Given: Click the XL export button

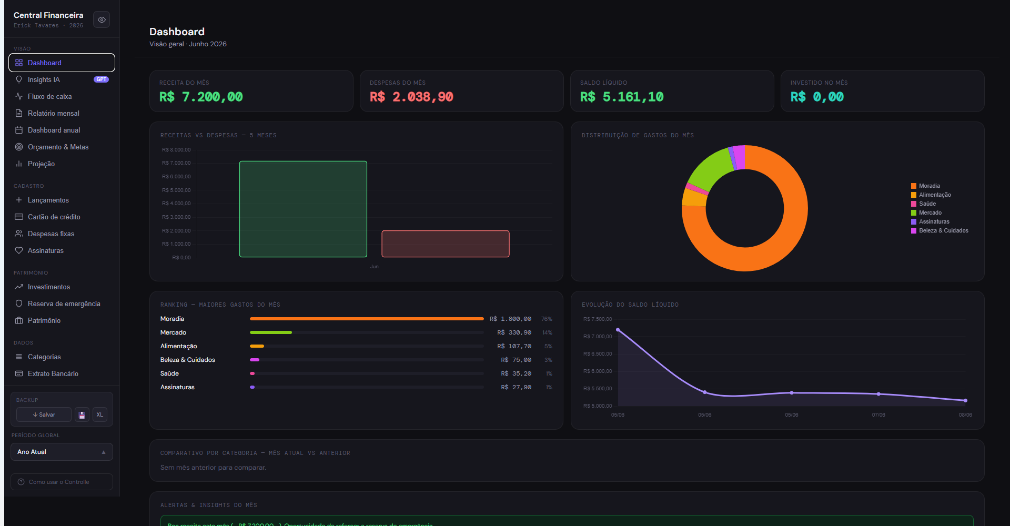Looking at the screenshot, I should coord(100,414).
